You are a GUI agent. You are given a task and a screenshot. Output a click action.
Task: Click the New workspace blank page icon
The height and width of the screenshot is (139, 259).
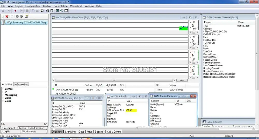[33, 11]
